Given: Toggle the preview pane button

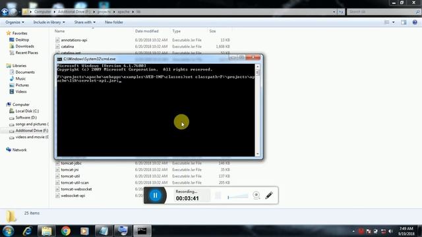Looking at the screenshot, I should (404, 22).
